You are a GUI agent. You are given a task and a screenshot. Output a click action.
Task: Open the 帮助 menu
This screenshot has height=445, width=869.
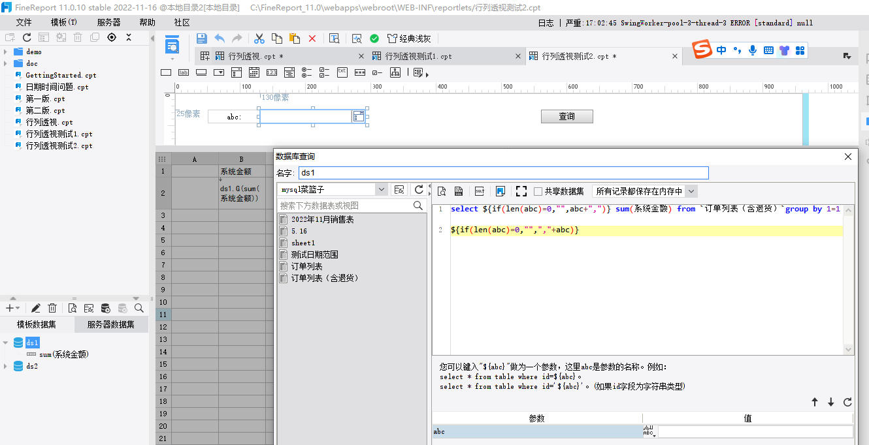point(147,22)
